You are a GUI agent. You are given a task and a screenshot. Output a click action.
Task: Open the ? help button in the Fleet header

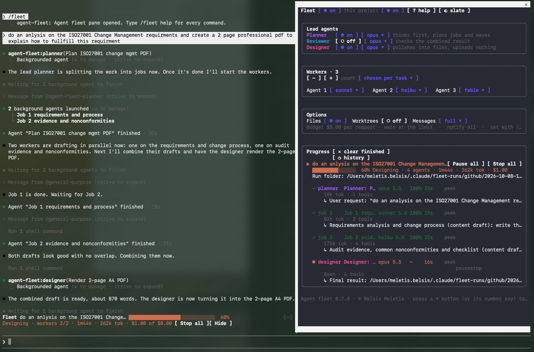[x=421, y=11]
